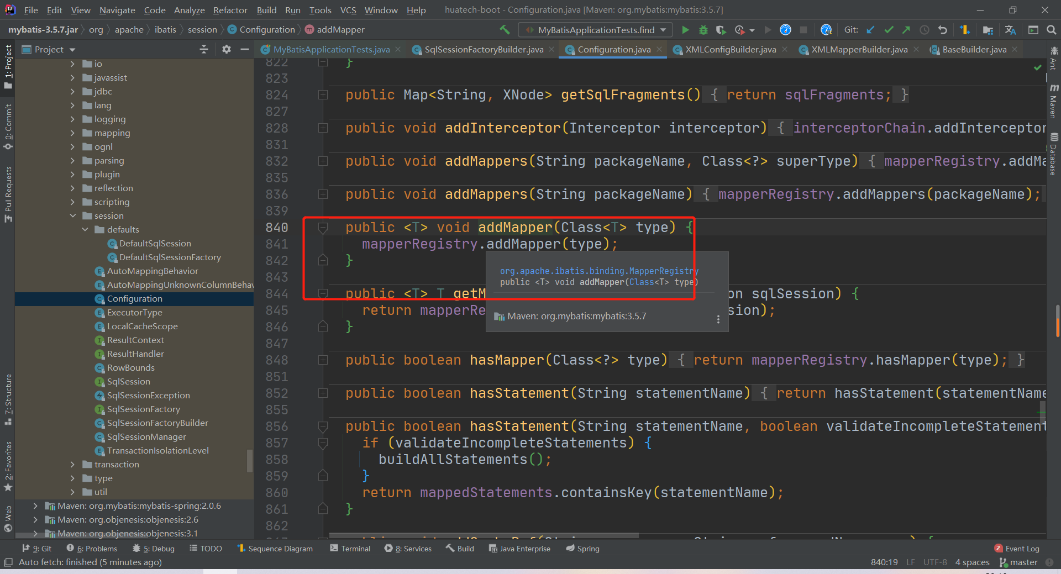
Task: Expand Maven: org.mybatis:mybatis-spring:2.0.6 library
Action: tap(36, 505)
